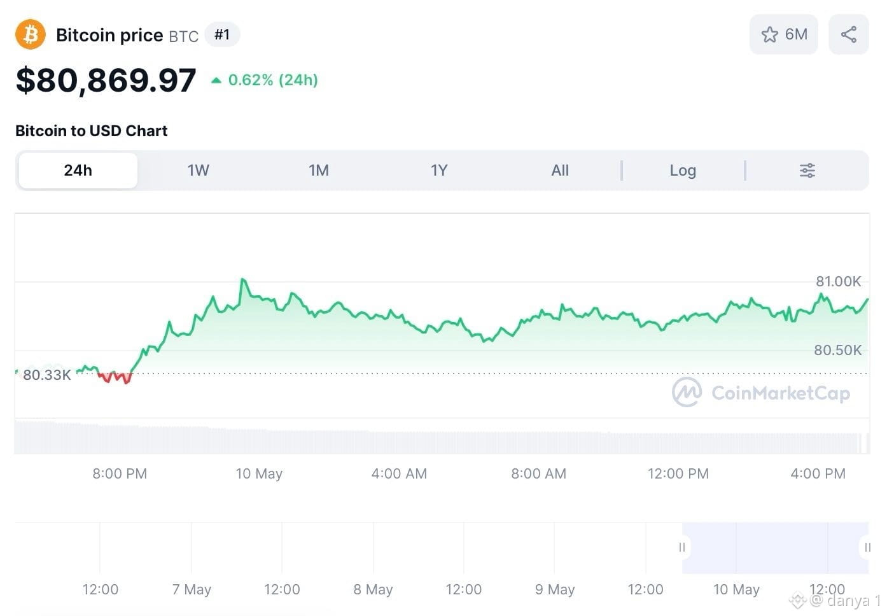887x616 pixels.
Task: Click the 8:00 AM time axis label
Action: [538, 473]
